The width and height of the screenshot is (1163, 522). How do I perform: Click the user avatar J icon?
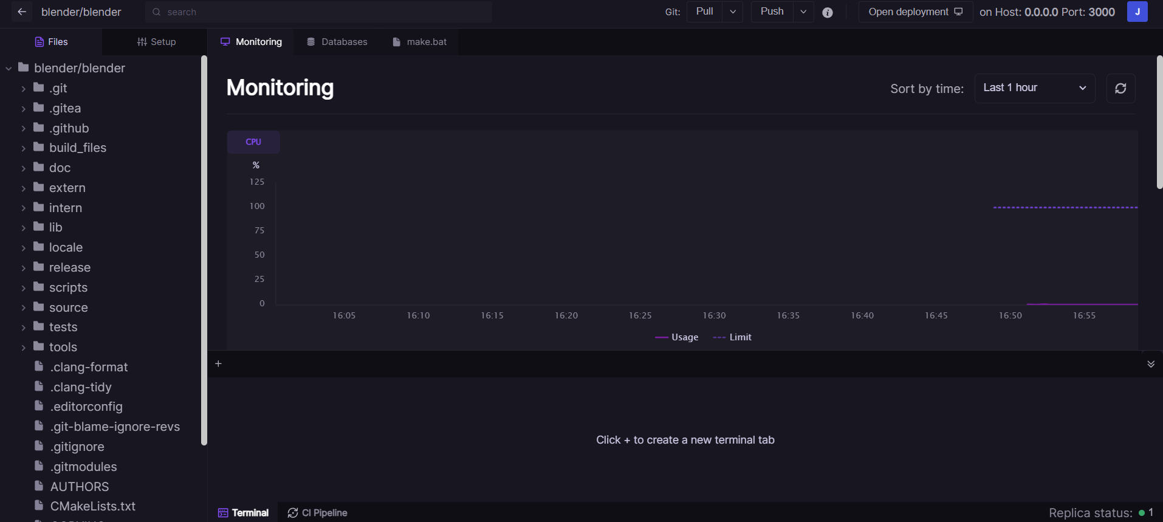1137,12
